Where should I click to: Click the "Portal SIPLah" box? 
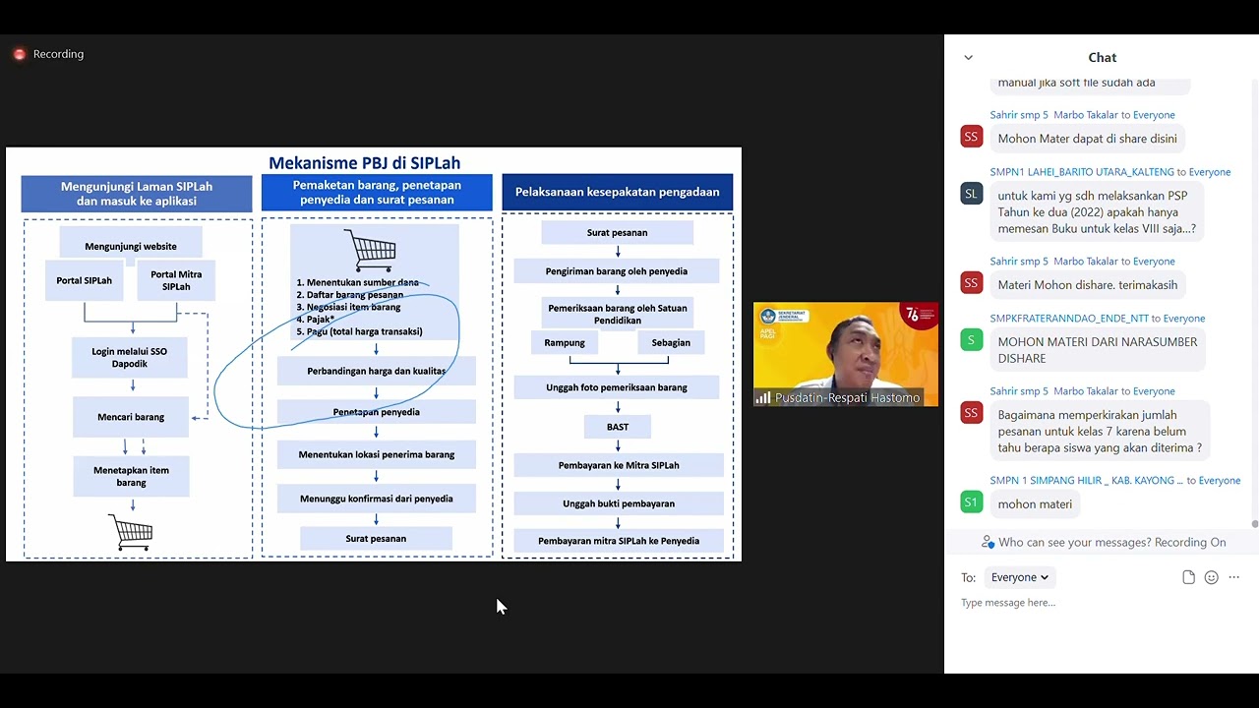pyautogui.click(x=84, y=280)
